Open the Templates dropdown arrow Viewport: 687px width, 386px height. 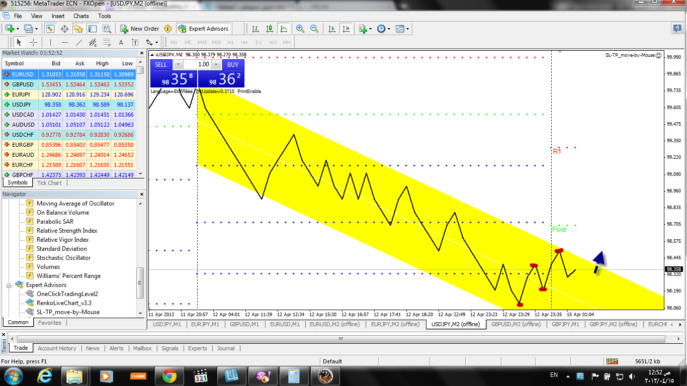407,29
